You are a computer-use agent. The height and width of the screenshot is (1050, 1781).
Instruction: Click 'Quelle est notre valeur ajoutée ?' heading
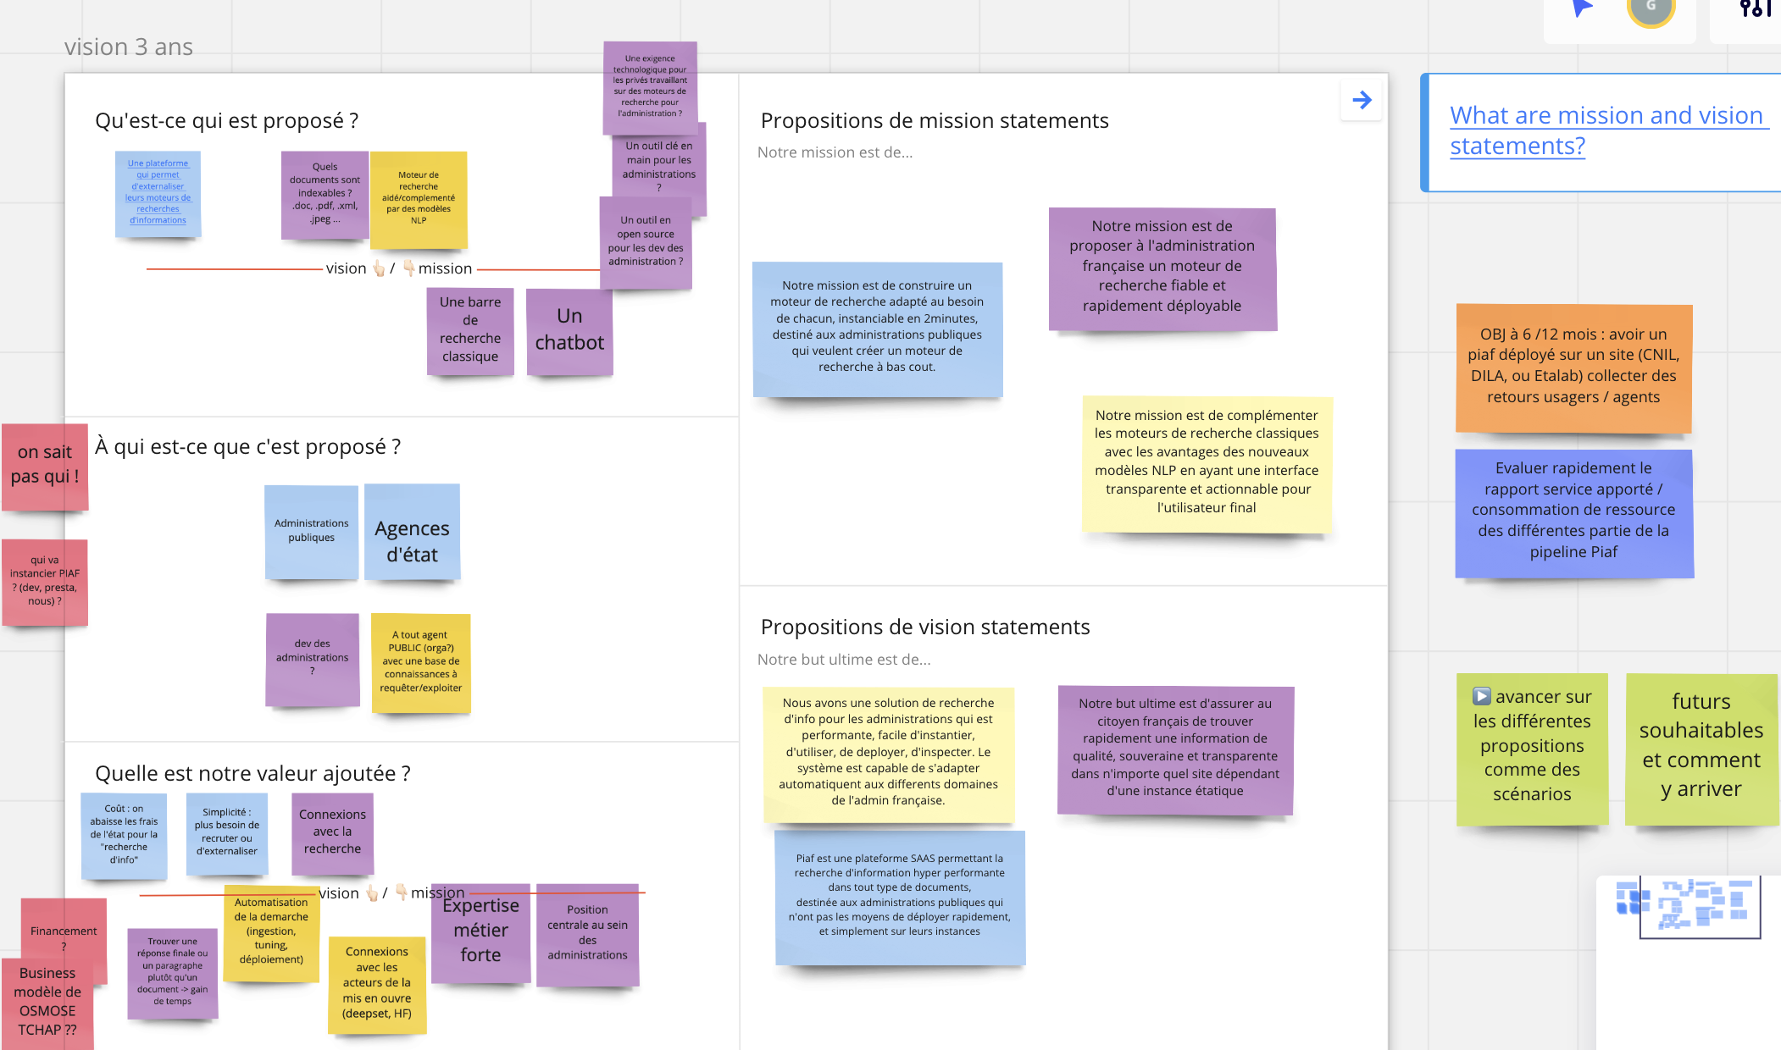tap(252, 773)
